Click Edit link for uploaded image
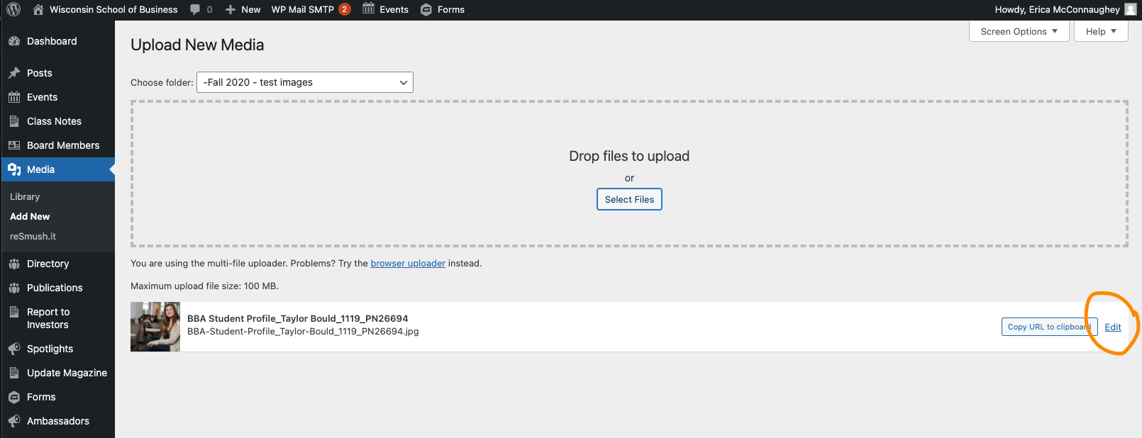The image size is (1142, 438). [x=1113, y=327]
